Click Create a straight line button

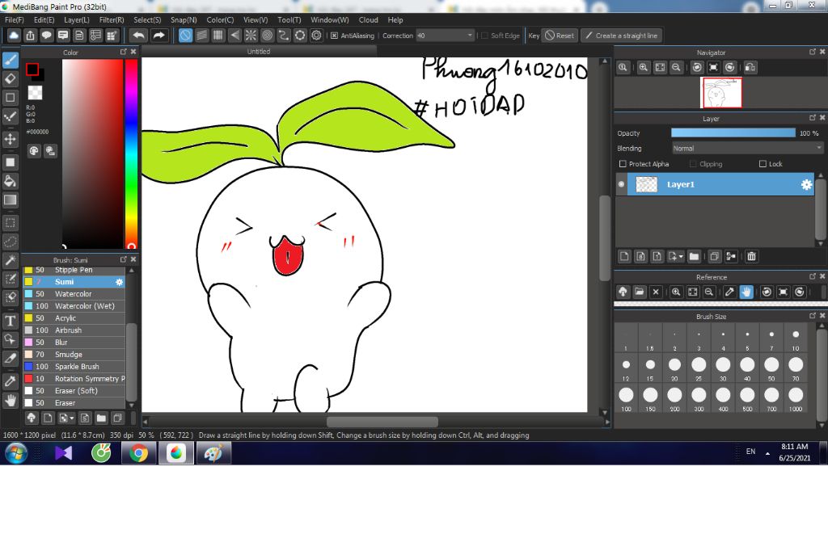tap(622, 36)
